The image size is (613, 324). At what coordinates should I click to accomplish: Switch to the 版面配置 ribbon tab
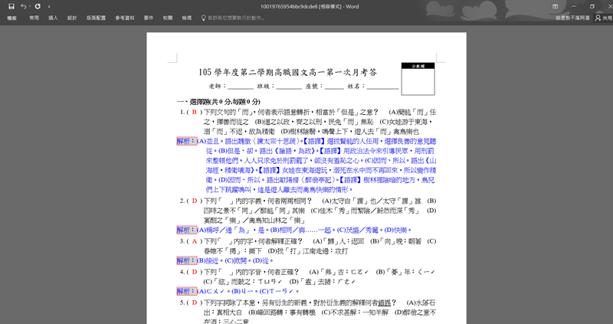click(97, 18)
